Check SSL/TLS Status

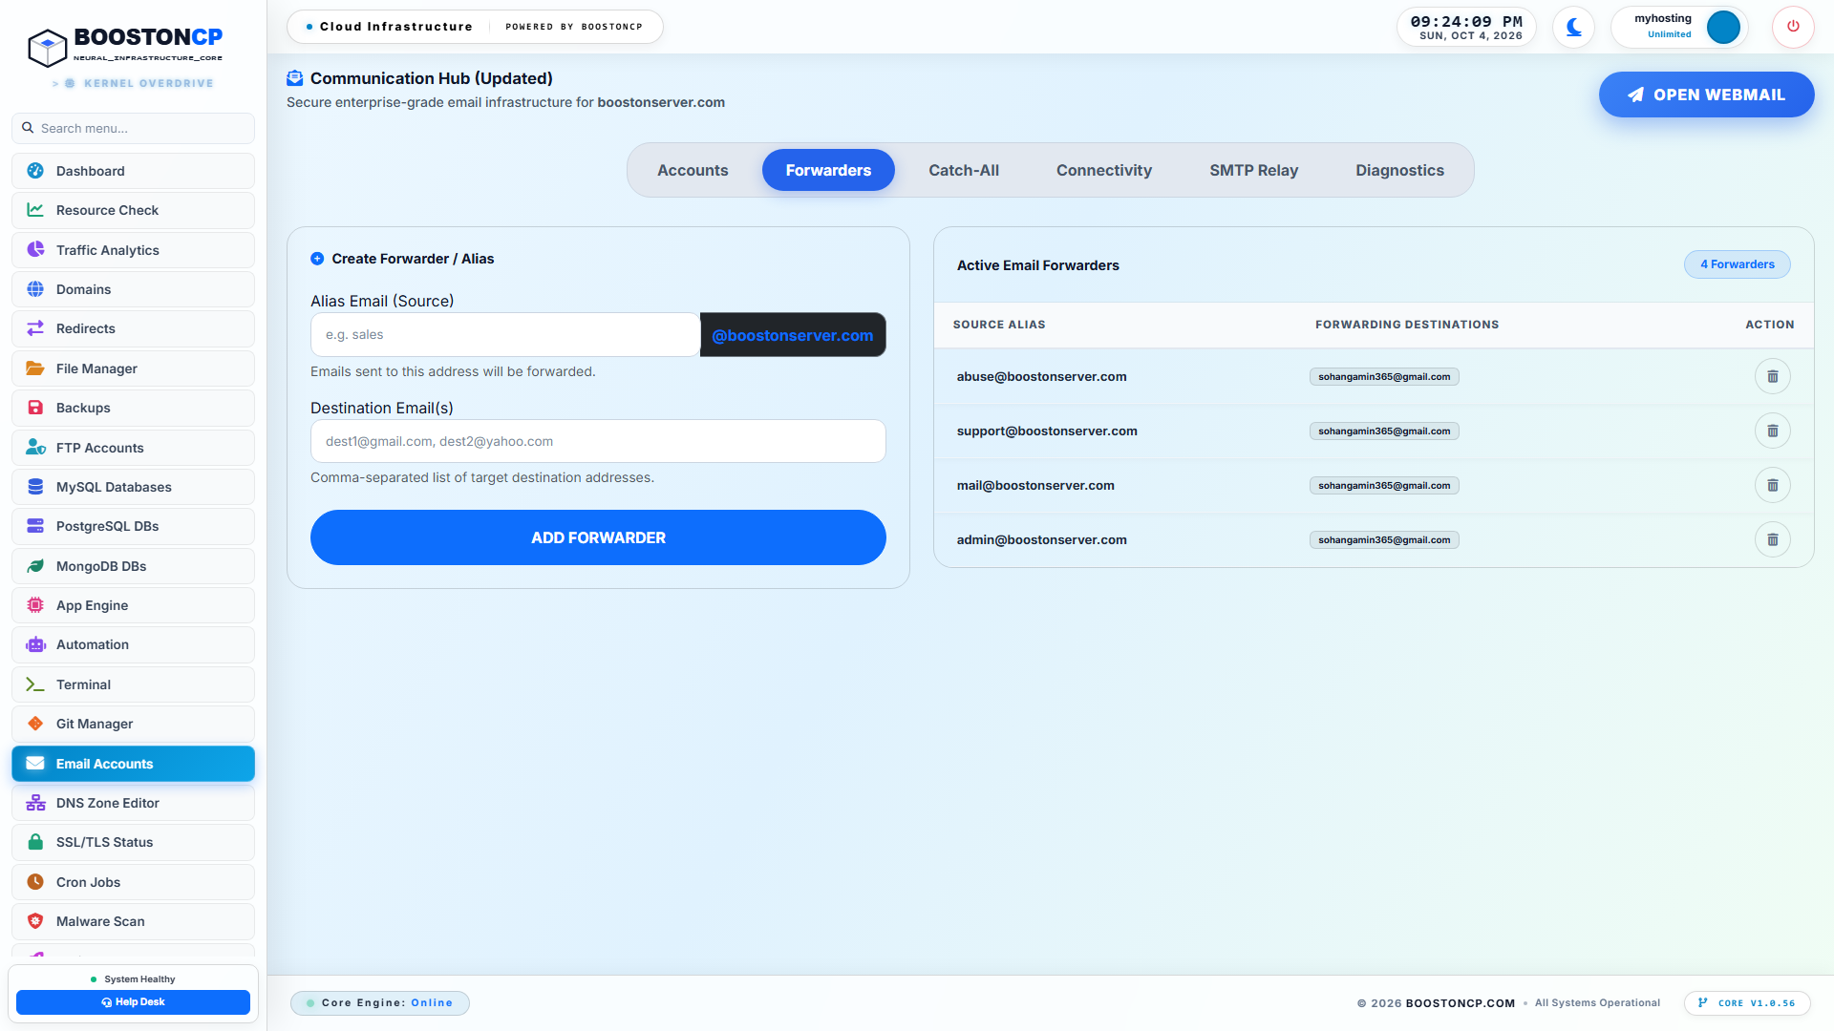(x=133, y=842)
